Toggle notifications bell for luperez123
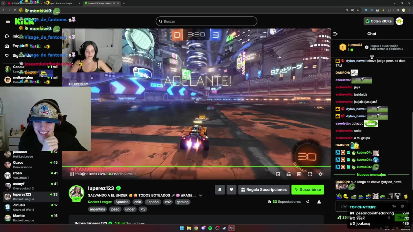The width and height of the screenshot is (413, 232). pos(220,190)
